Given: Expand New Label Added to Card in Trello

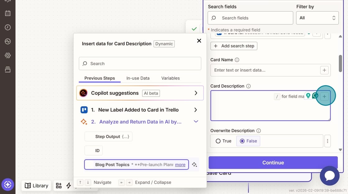Looking at the screenshot, I should 195,110.
